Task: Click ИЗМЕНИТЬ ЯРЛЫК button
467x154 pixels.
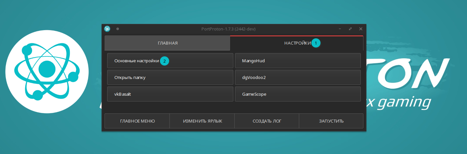Action: [202, 121]
